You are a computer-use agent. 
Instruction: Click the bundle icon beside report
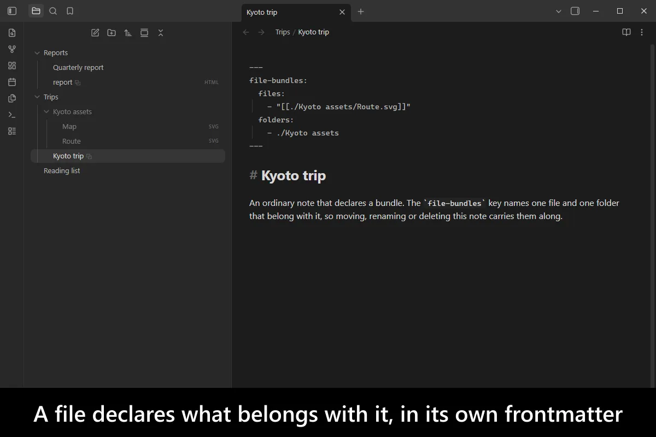click(x=78, y=83)
